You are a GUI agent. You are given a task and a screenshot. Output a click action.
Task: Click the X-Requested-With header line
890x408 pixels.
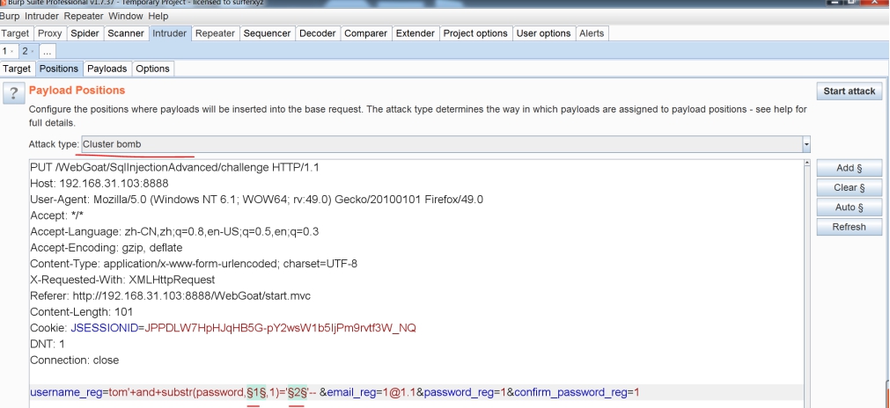(122, 280)
